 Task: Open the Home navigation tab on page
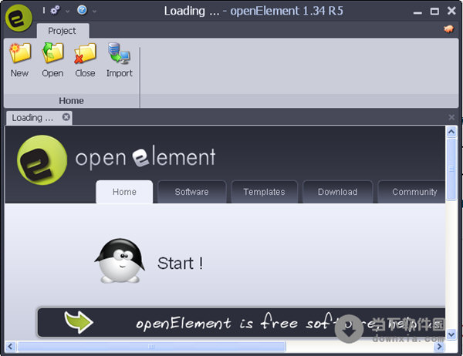pos(124,192)
